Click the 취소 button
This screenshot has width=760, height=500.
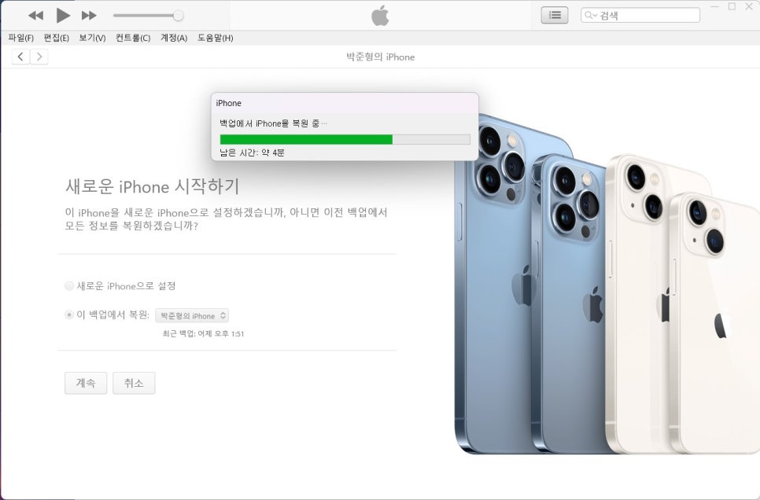[x=134, y=383]
